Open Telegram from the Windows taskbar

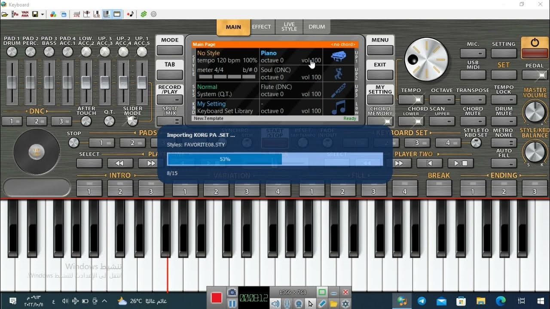(422, 301)
